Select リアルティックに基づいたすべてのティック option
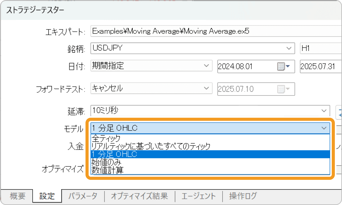 [x=140, y=146]
